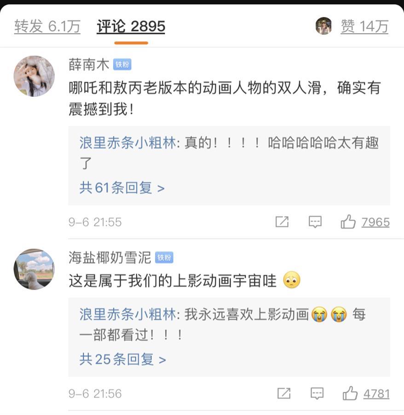This screenshot has height=415, width=404.
Task: View 海盐椰奶雪泥's dog avatar
Action: point(34,269)
